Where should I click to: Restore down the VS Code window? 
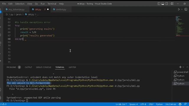pos(184,4)
